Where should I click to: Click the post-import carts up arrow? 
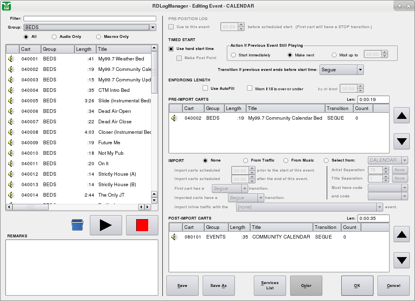tap(401, 235)
